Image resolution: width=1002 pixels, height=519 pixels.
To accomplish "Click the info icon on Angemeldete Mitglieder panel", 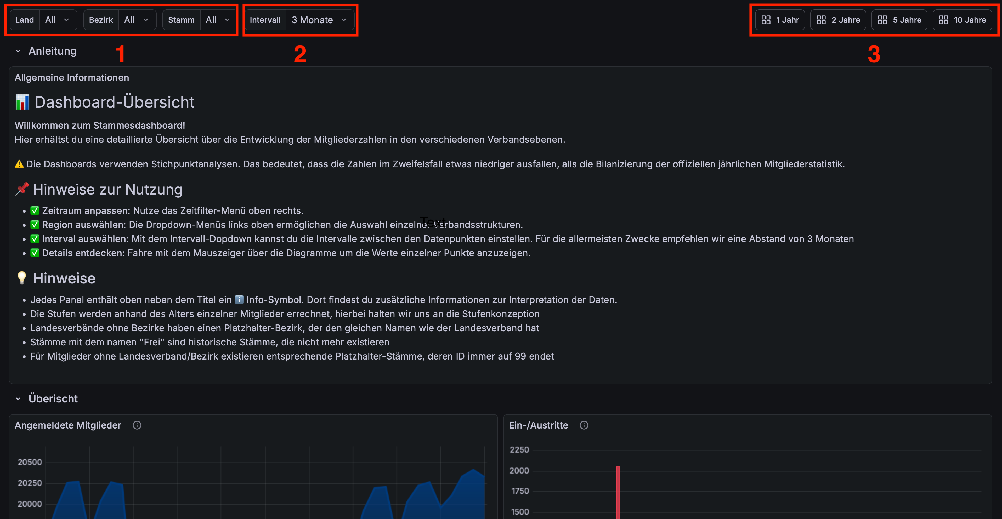I will click(x=137, y=425).
